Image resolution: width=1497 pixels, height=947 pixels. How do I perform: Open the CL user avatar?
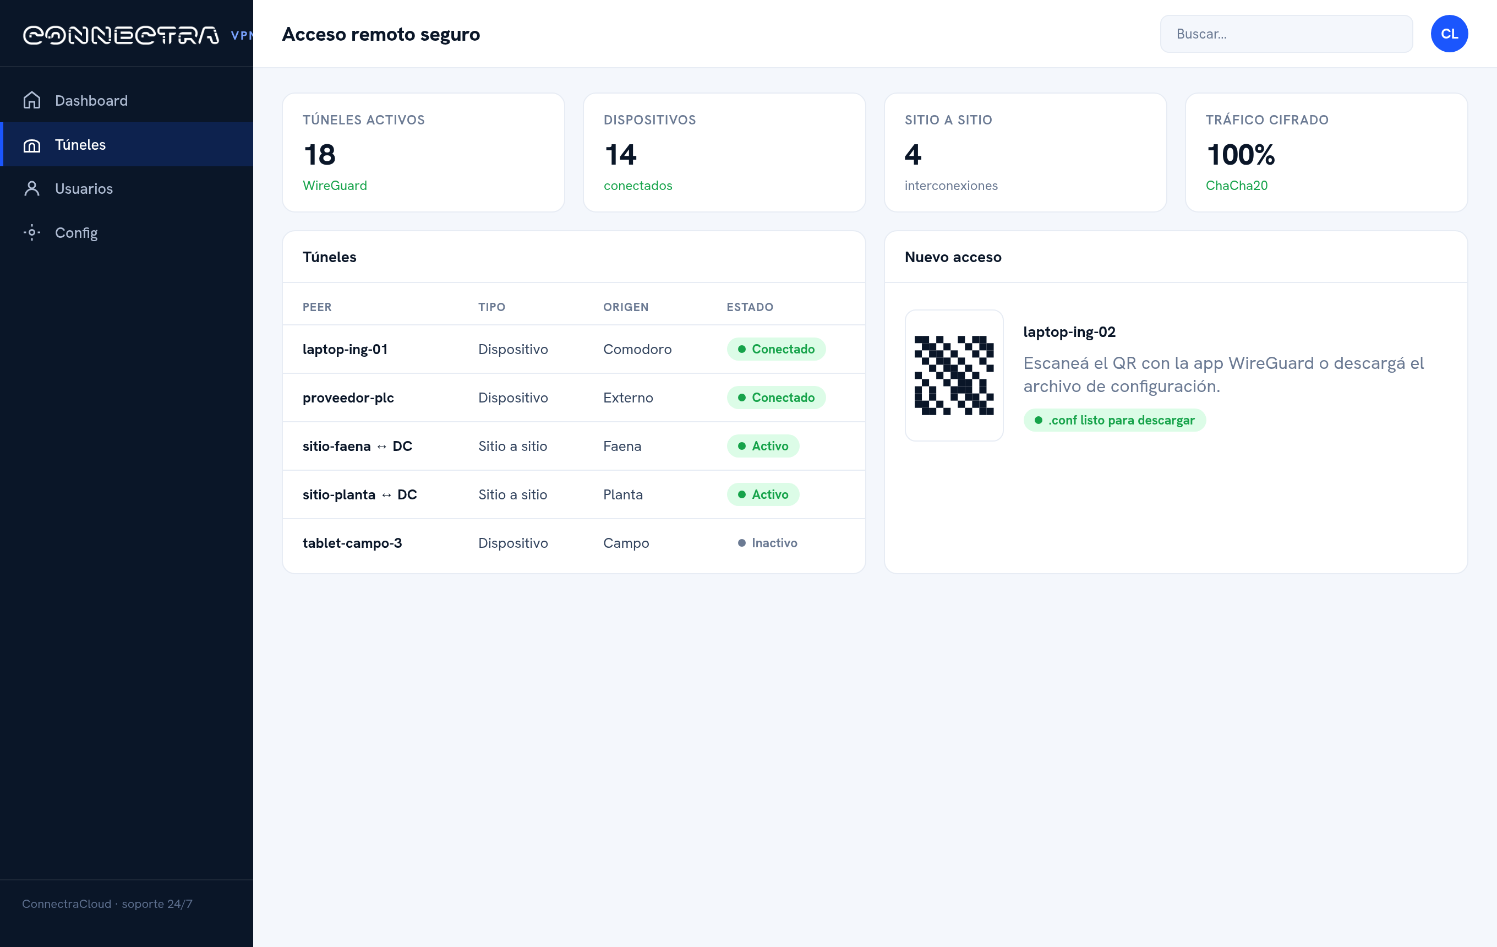[x=1449, y=34]
